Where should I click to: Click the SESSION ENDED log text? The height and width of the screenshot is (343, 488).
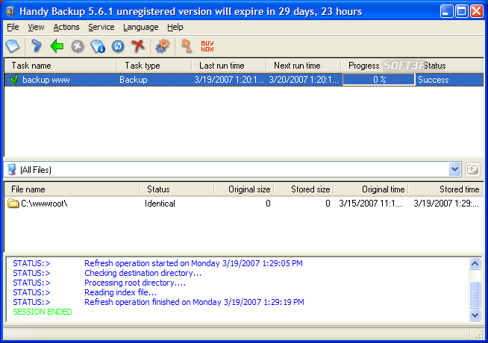coord(43,312)
